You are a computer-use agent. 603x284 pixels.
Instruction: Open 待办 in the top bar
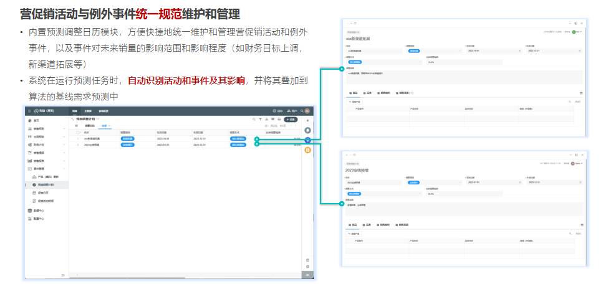(277, 111)
